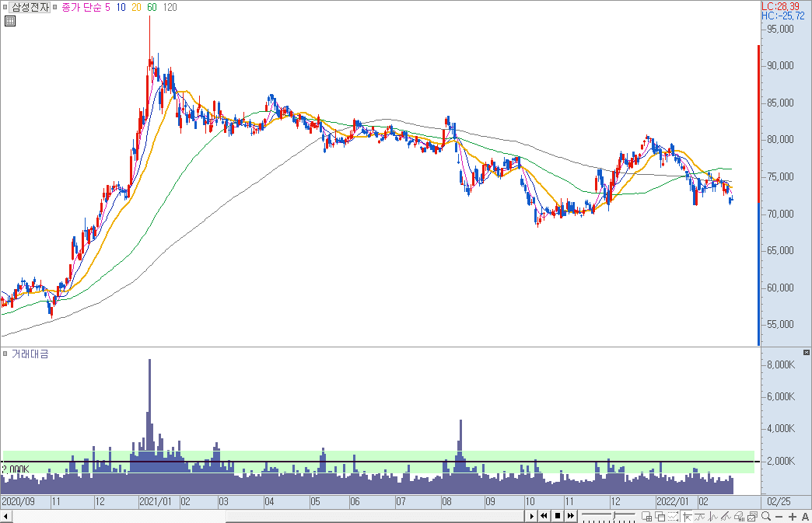
Task: Click the minus zoom-out icon
Action: [x=779, y=516]
